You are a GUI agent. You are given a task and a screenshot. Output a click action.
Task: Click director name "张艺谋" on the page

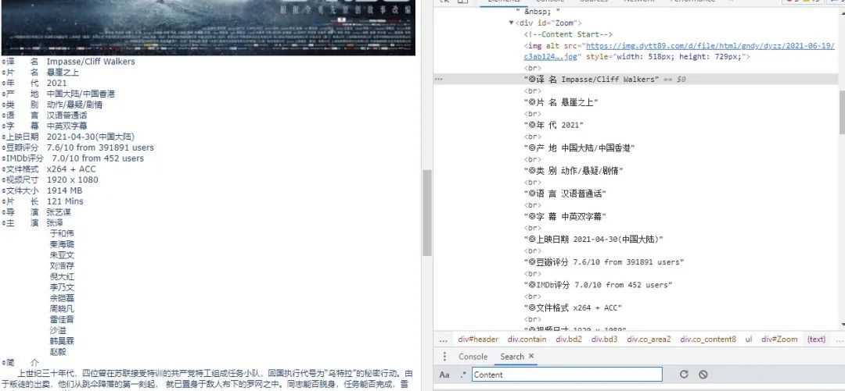(x=59, y=212)
